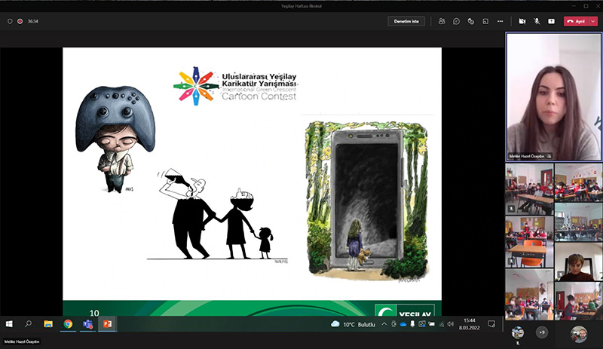Click the OneDrive cloud tray icon
Image resolution: width=603 pixels, height=349 pixels.
403,324
